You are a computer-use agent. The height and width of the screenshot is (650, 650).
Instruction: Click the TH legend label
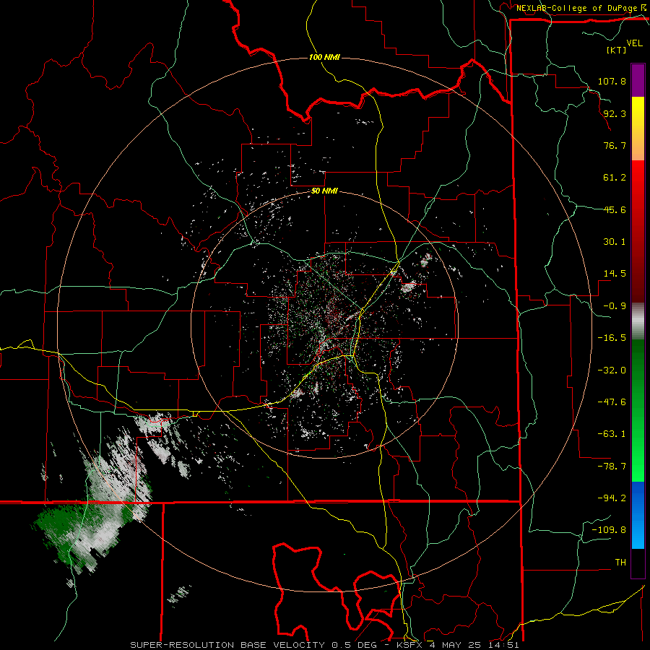click(x=620, y=563)
